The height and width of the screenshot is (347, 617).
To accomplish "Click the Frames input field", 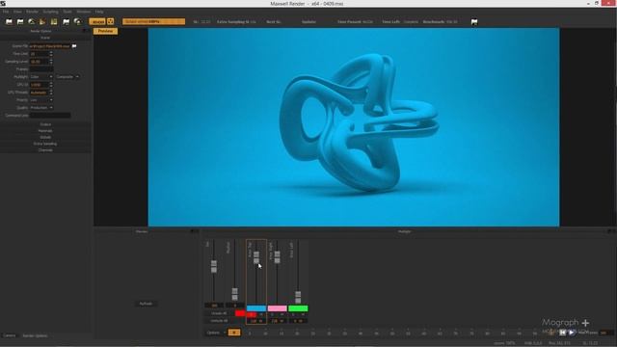I will point(41,69).
